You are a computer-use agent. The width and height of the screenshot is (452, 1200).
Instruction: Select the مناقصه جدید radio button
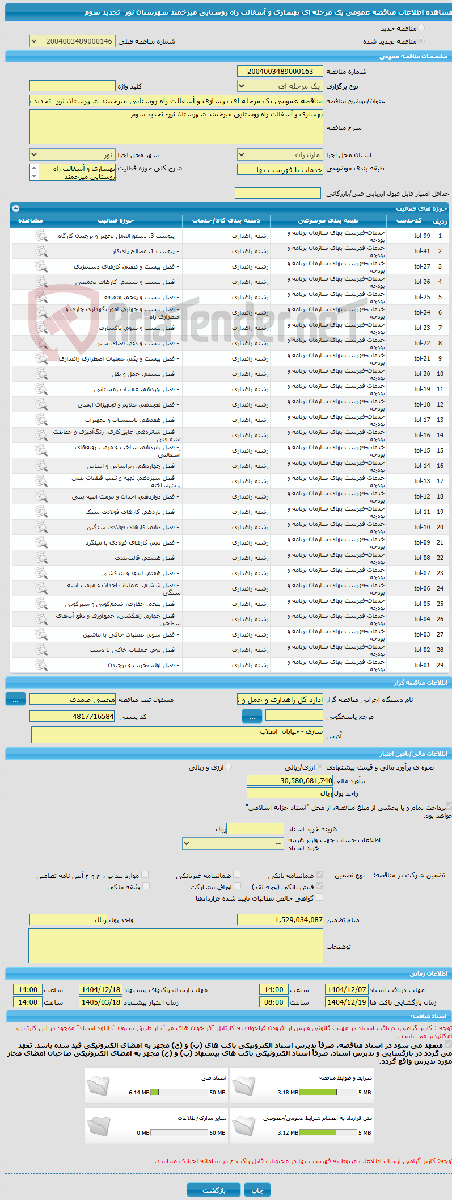pos(420,28)
